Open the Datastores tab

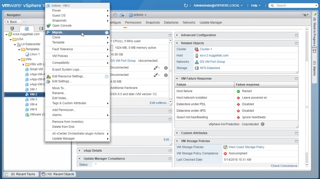pos(171,23)
